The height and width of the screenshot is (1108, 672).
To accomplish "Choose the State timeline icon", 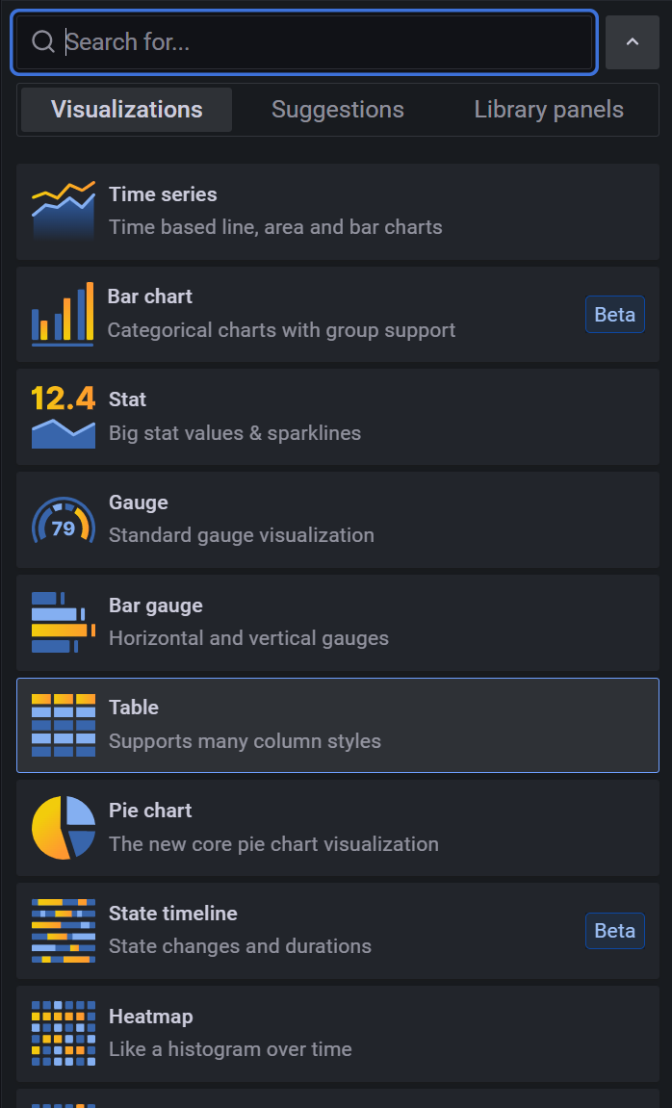I will [x=63, y=931].
